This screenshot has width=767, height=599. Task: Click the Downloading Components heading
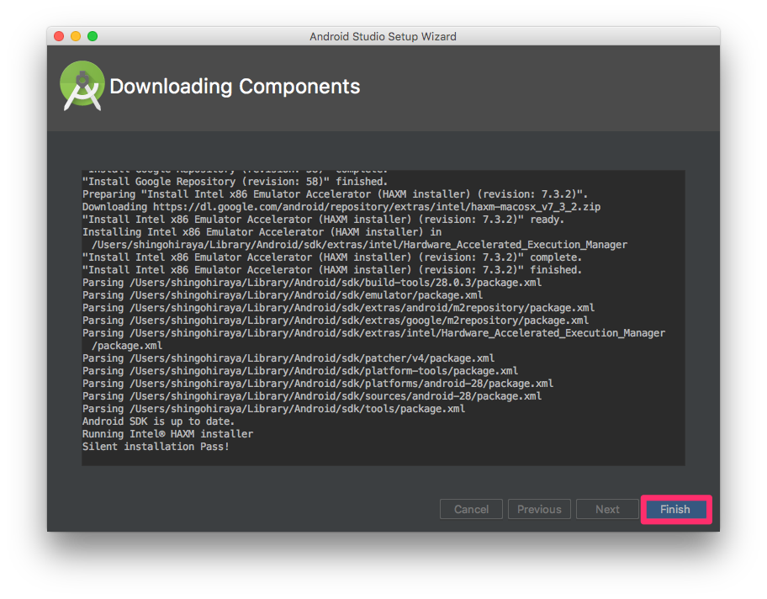pyautogui.click(x=235, y=87)
